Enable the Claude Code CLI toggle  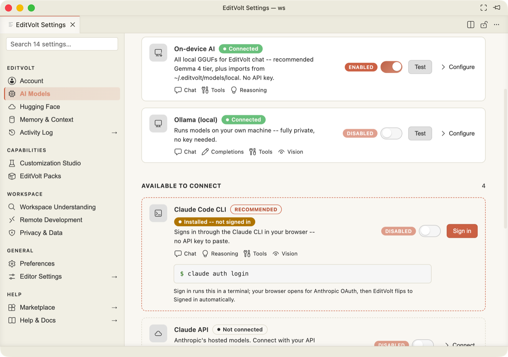coord(430,231)
